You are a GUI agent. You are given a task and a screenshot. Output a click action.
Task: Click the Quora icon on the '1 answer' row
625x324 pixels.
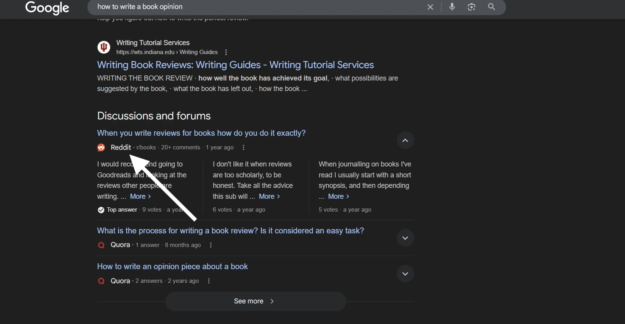101,245
